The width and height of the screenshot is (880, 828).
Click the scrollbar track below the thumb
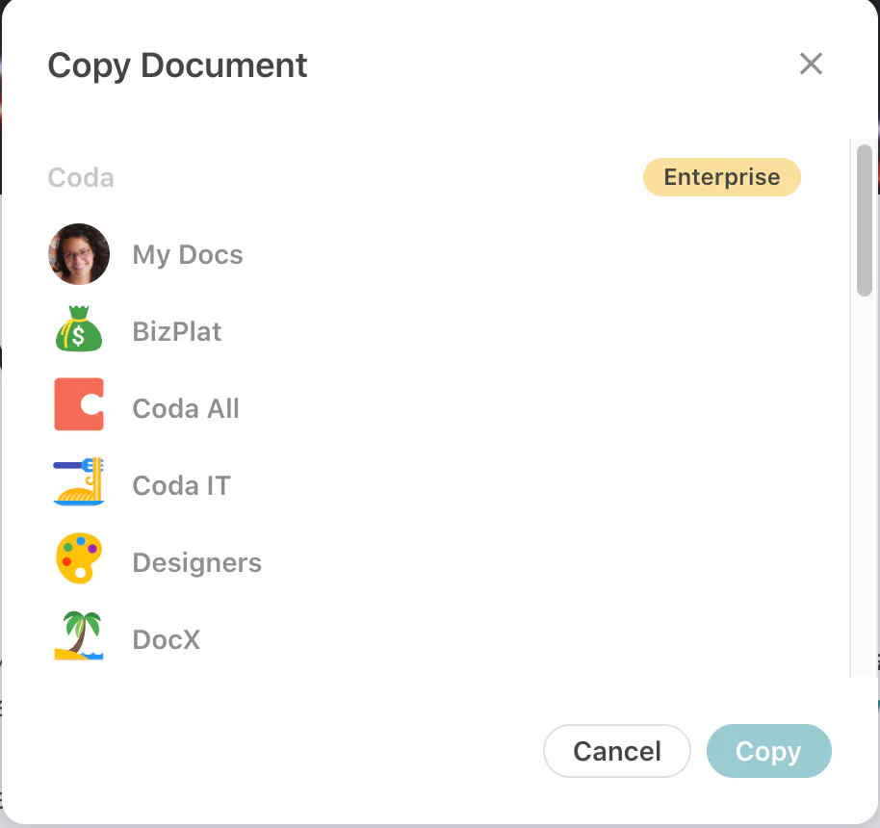click(x=864, y=481)
